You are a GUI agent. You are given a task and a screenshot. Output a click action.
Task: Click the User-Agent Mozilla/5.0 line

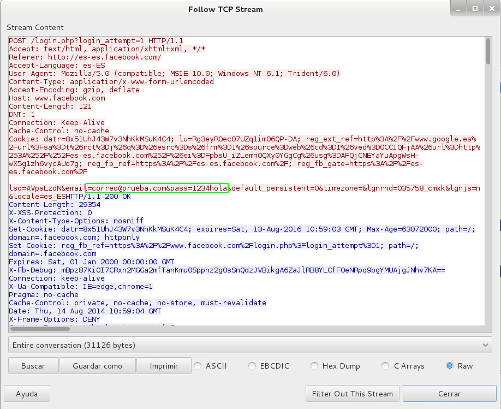[175, 73]
